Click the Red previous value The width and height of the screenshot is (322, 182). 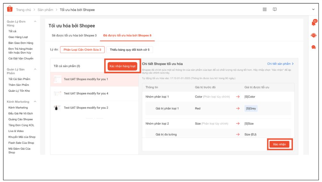coord(197,108)
